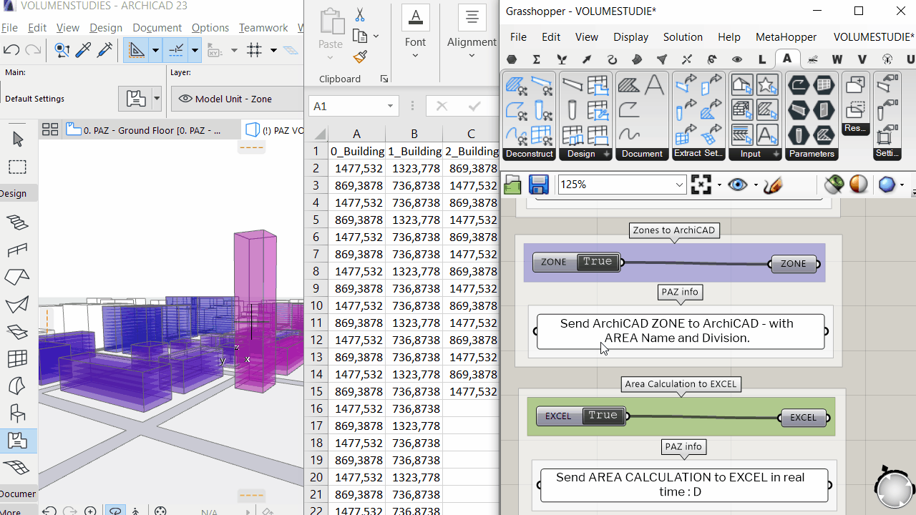
Task: Toggle EXCEL boolean True value
Action: point(603,416)
